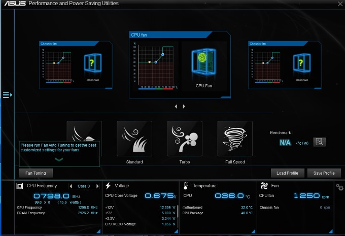Click the CPU Fan case icon
The height and width of the screenshot is (236, 345).
click(x=204, y=62)
